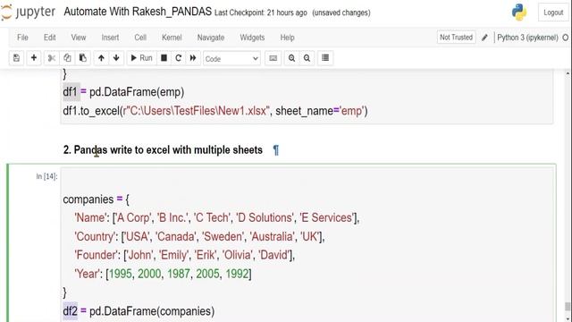Open the Kernel menu

click(x=172, y=38)
